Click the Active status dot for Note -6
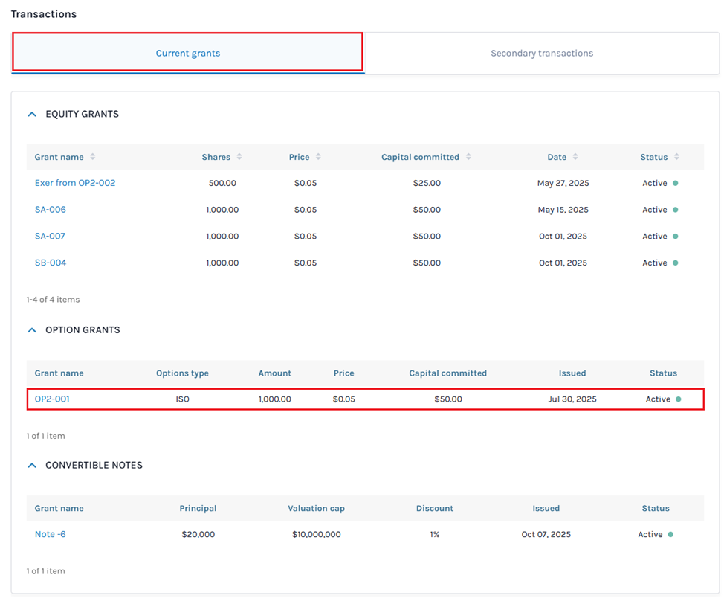 click(670, 534)
